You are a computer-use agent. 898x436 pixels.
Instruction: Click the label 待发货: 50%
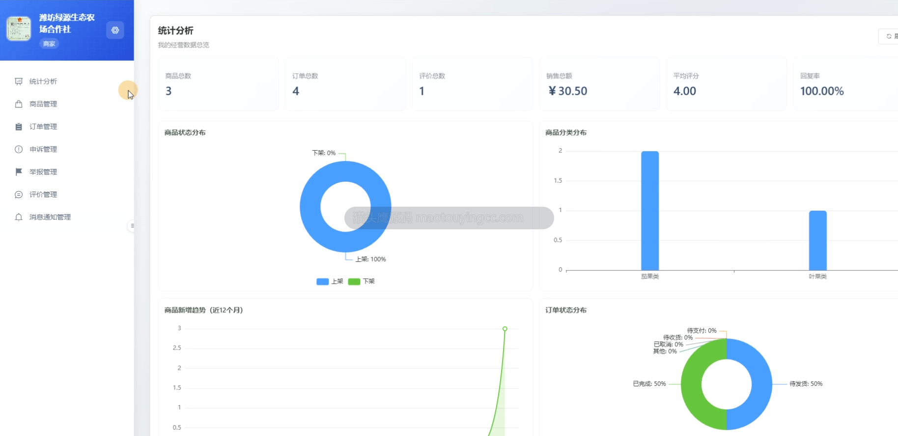click(x=806, y=384)
